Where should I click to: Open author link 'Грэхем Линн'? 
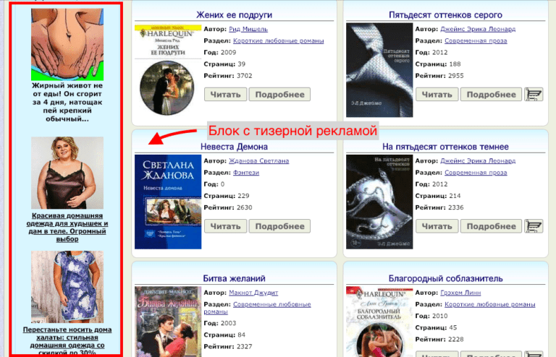460,293
